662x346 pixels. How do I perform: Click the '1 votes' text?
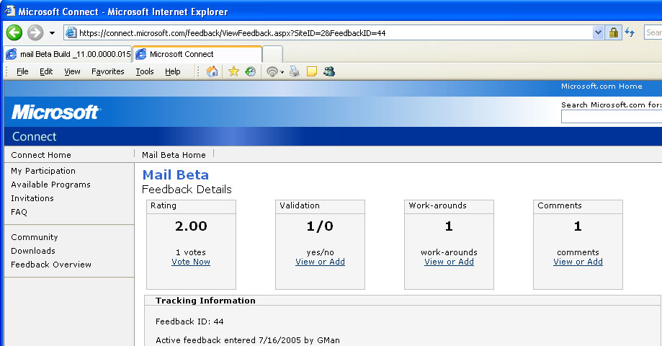coord(191,252)
